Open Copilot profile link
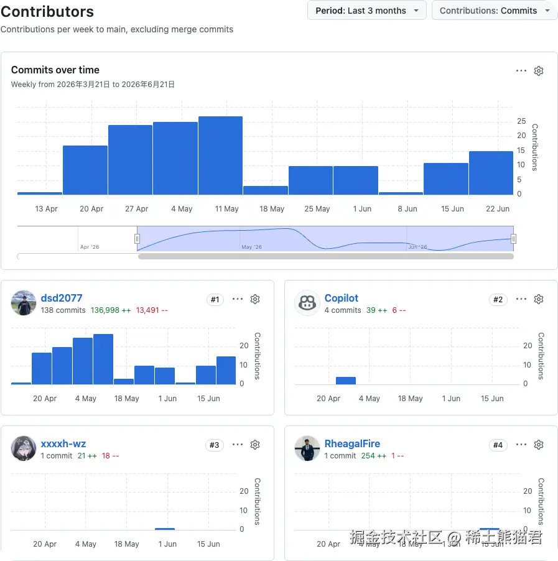The height and width of the screenshot is (561, 558). point(341,298)
